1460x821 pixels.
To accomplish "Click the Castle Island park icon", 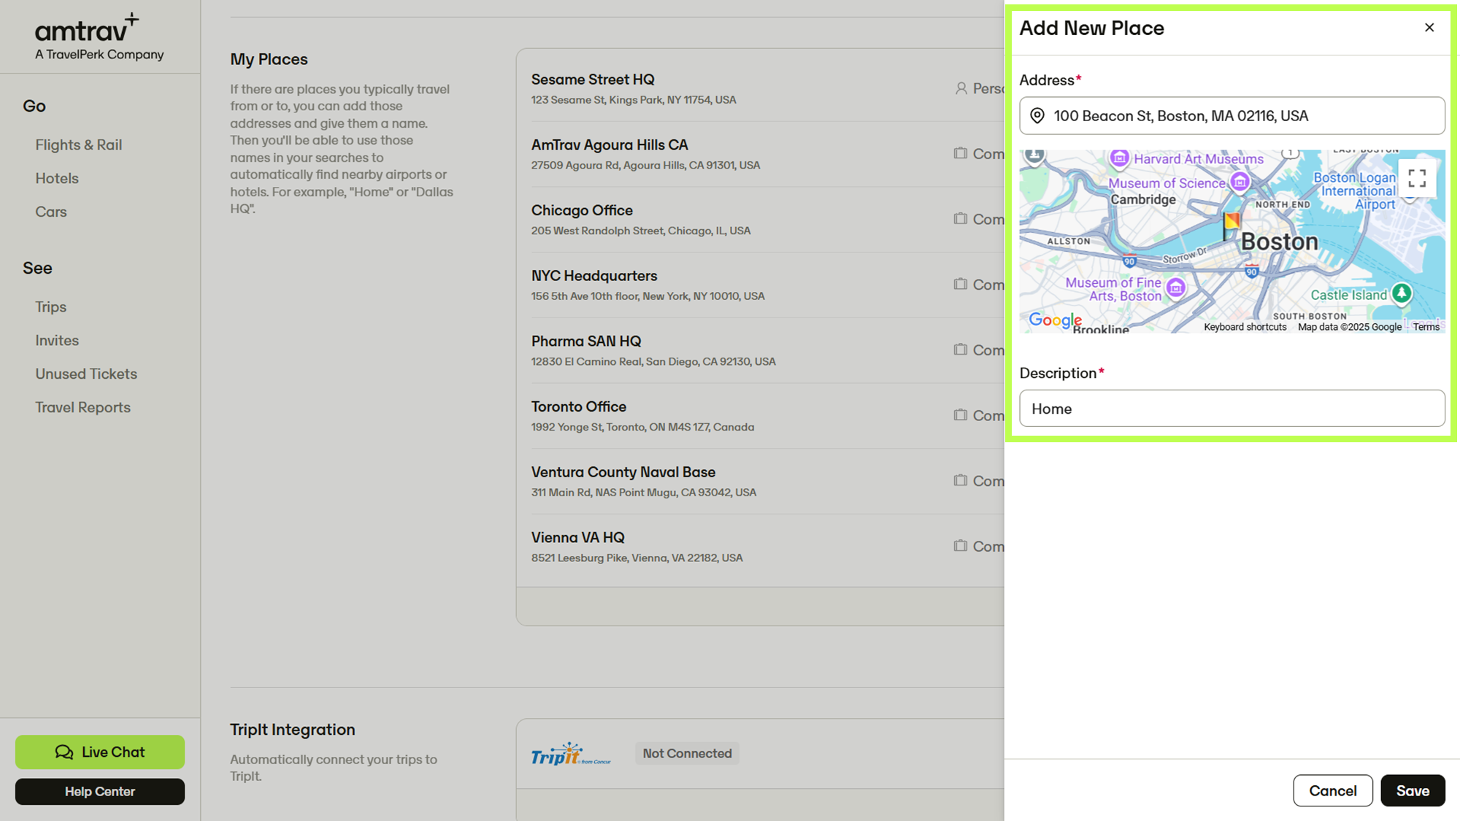I will 1401,293.
